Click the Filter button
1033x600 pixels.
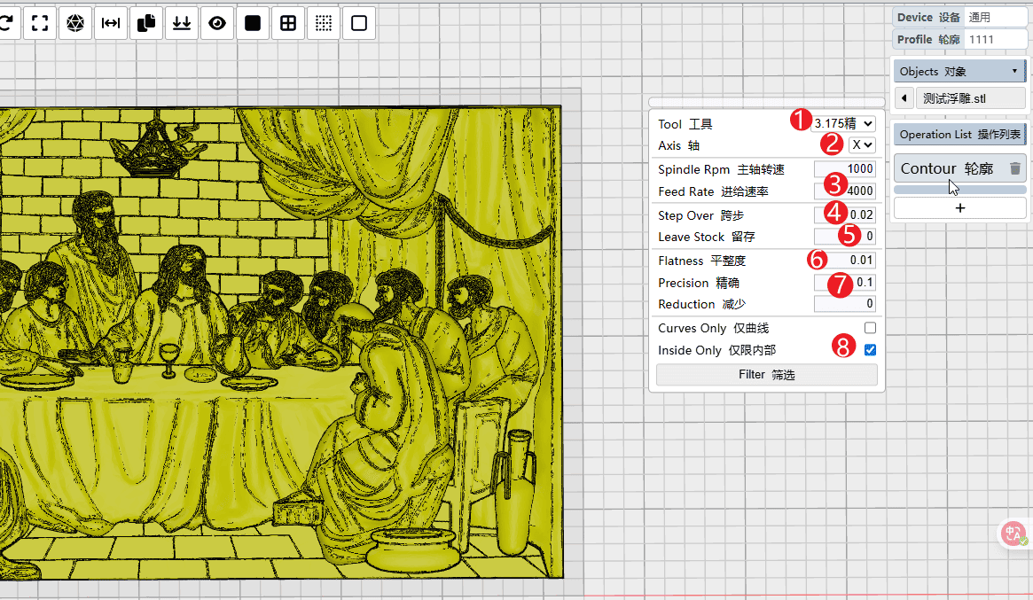(x=766, y=375)
